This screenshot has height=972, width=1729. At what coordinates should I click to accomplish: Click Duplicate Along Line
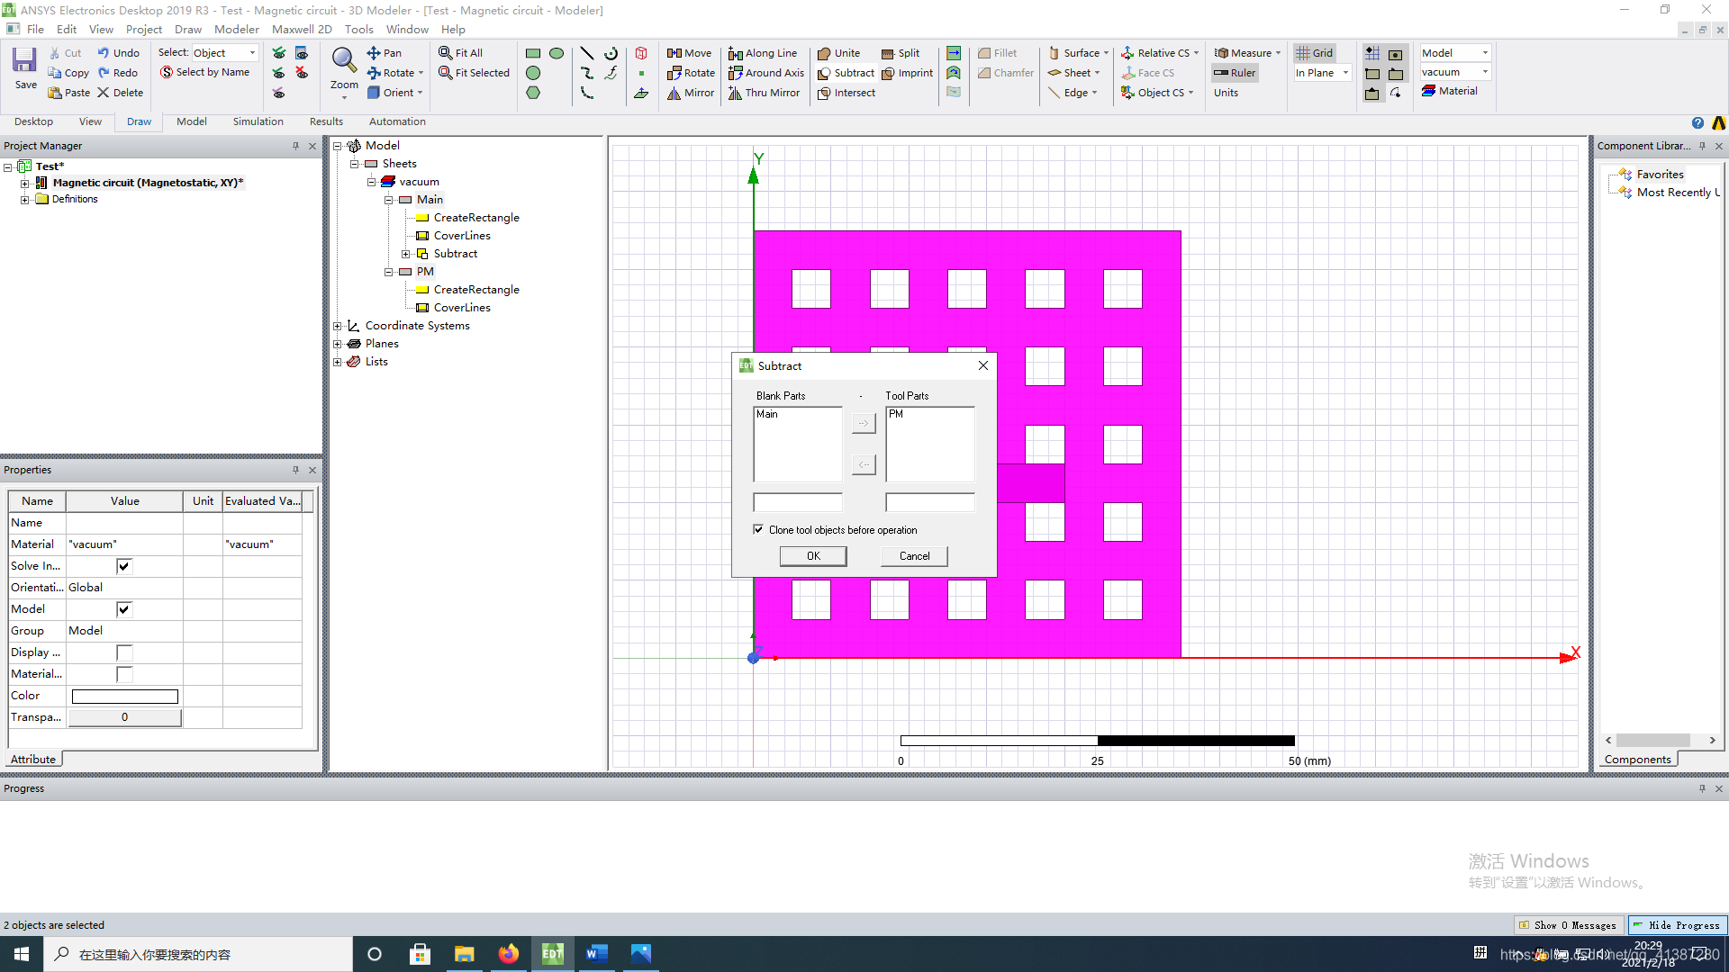763,53
